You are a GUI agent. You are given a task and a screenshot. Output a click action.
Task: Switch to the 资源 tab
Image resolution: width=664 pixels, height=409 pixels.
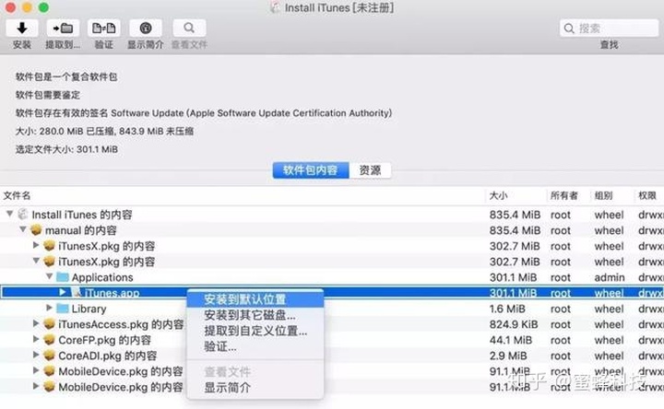pyautogui.click(x=370, y=170)
